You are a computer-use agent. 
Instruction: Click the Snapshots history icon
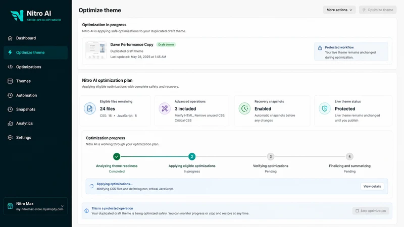[10, 109]
